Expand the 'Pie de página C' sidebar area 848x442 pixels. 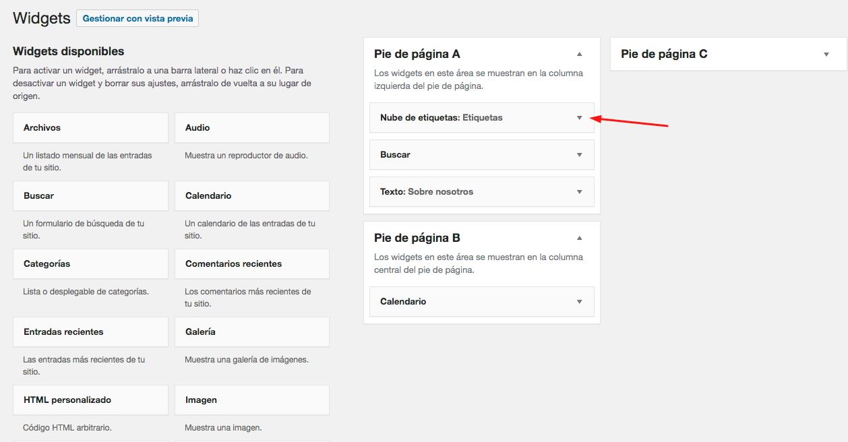pyautogui.click(x=826, y=53)
